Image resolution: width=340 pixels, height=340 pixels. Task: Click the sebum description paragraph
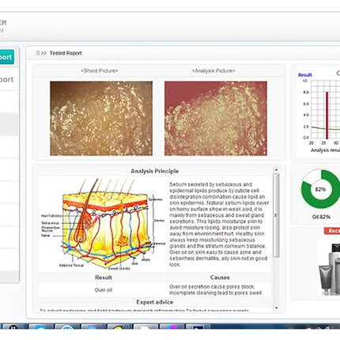click(x=219, y=225)
